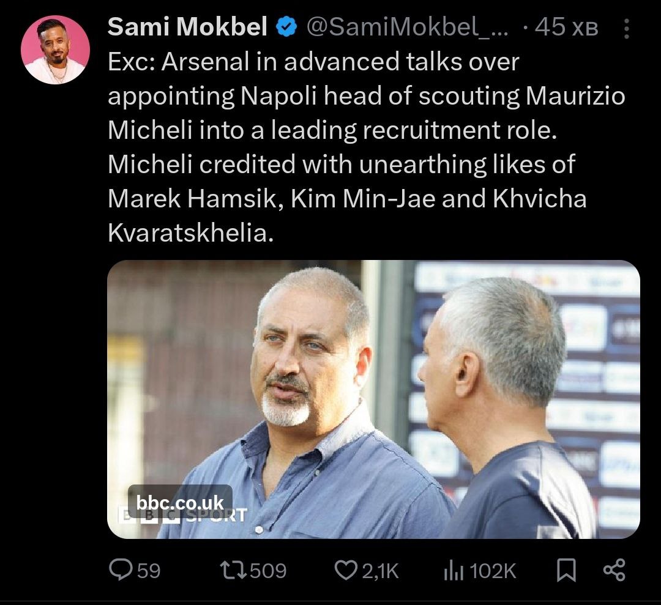Click the tweet text about Arsenal talks
Image resolution: width=661 pixels, height=605 pixels.
(366, 148)
